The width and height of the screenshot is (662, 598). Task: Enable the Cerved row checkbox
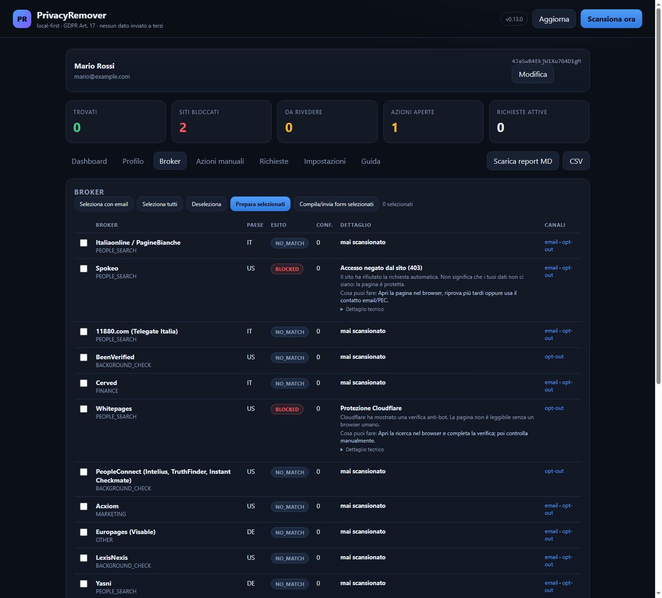click(84, 383)
